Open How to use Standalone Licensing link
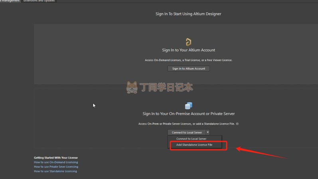The height and width of the screenshot is (179, 318). (x=55, y=171)
